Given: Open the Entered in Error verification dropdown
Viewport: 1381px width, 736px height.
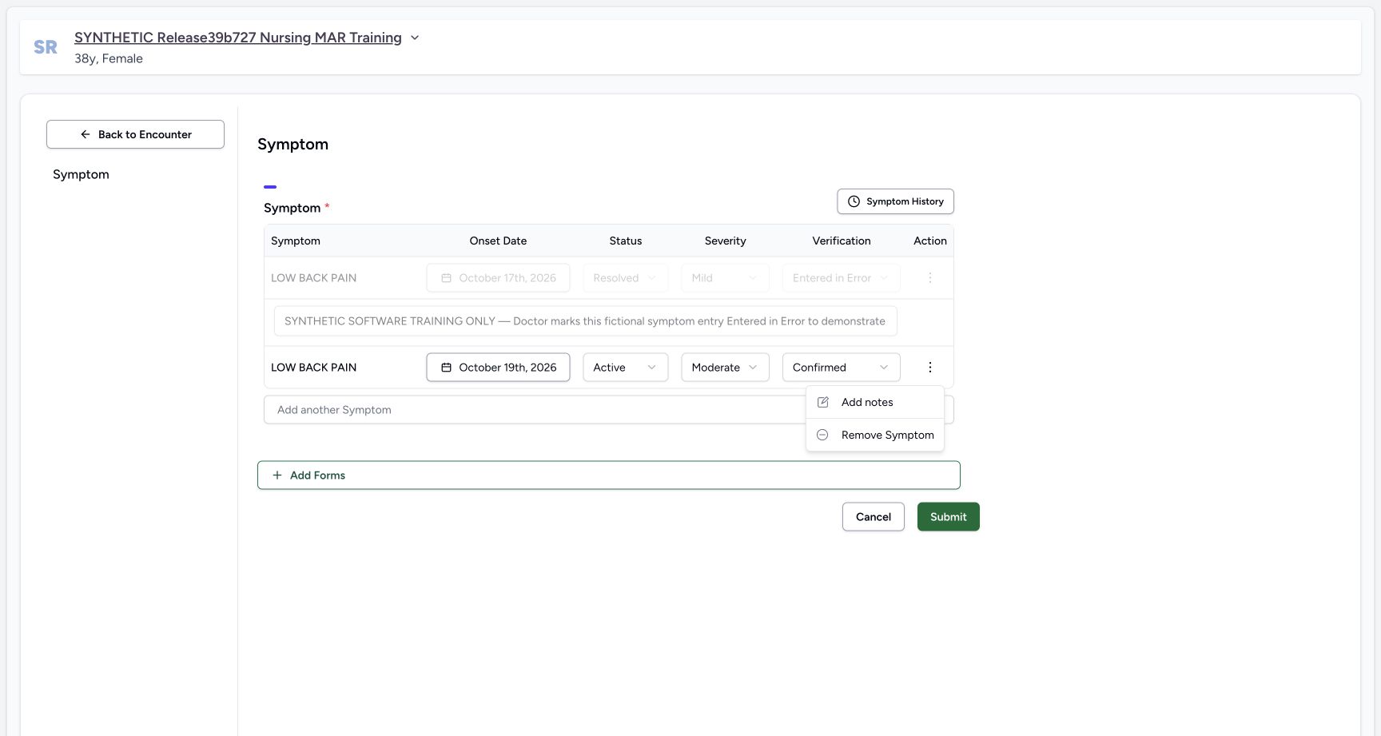Looking at the screenshot, I should pyautogui.click(x=841, y=278).
